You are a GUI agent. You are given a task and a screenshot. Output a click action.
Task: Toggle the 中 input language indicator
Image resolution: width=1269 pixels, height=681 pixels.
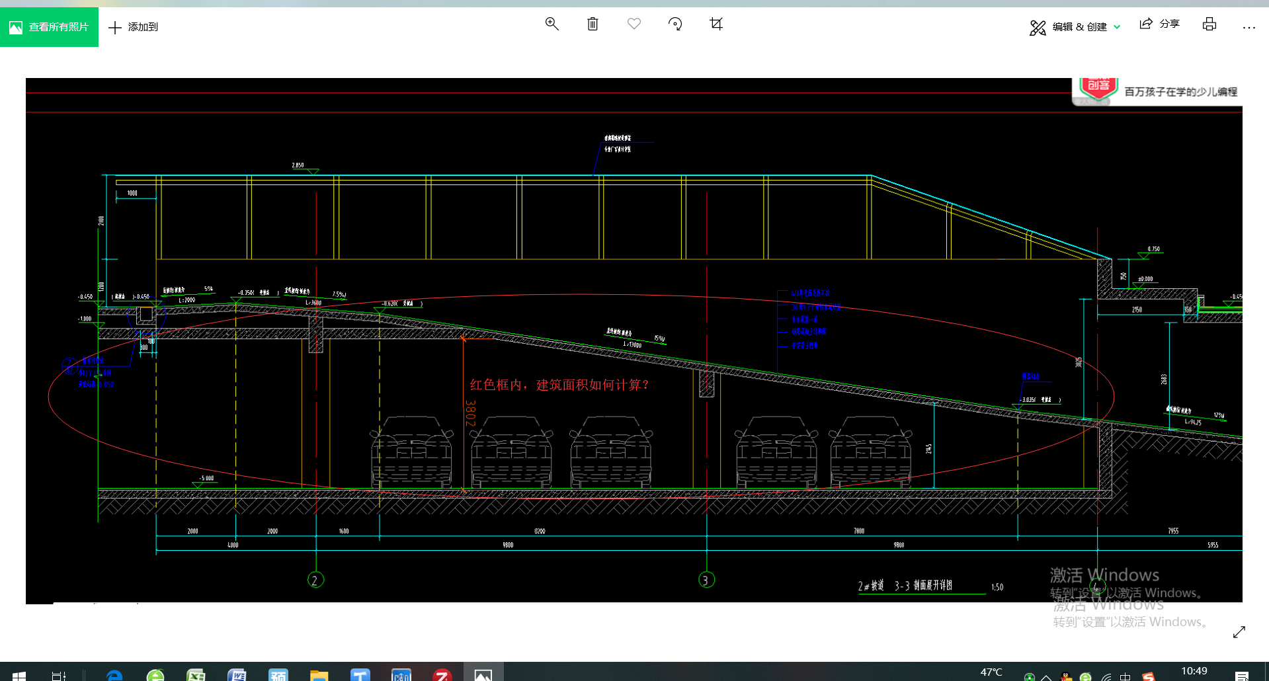(1125, 676)
